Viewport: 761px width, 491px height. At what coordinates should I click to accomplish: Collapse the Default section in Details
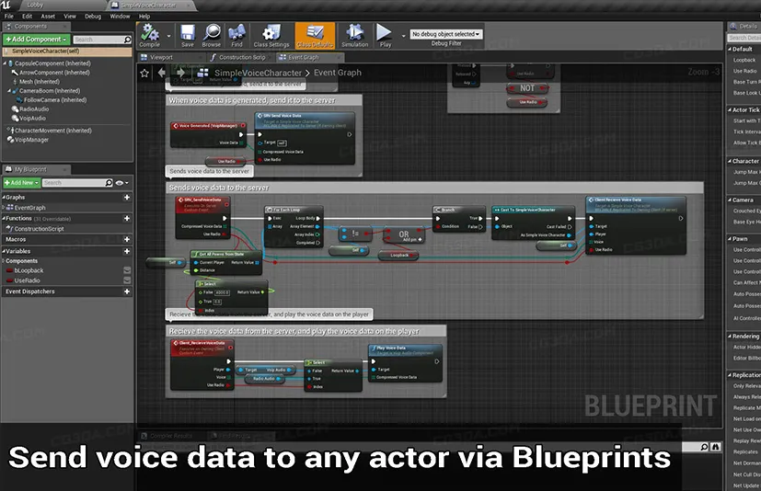point(730,49)
